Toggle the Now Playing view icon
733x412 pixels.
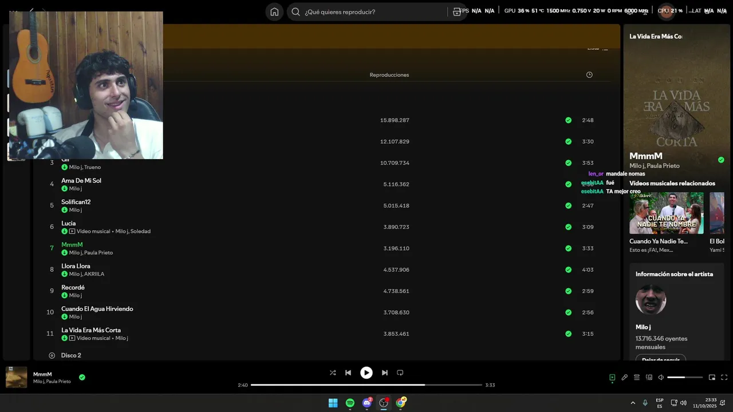tap(612, 378)
